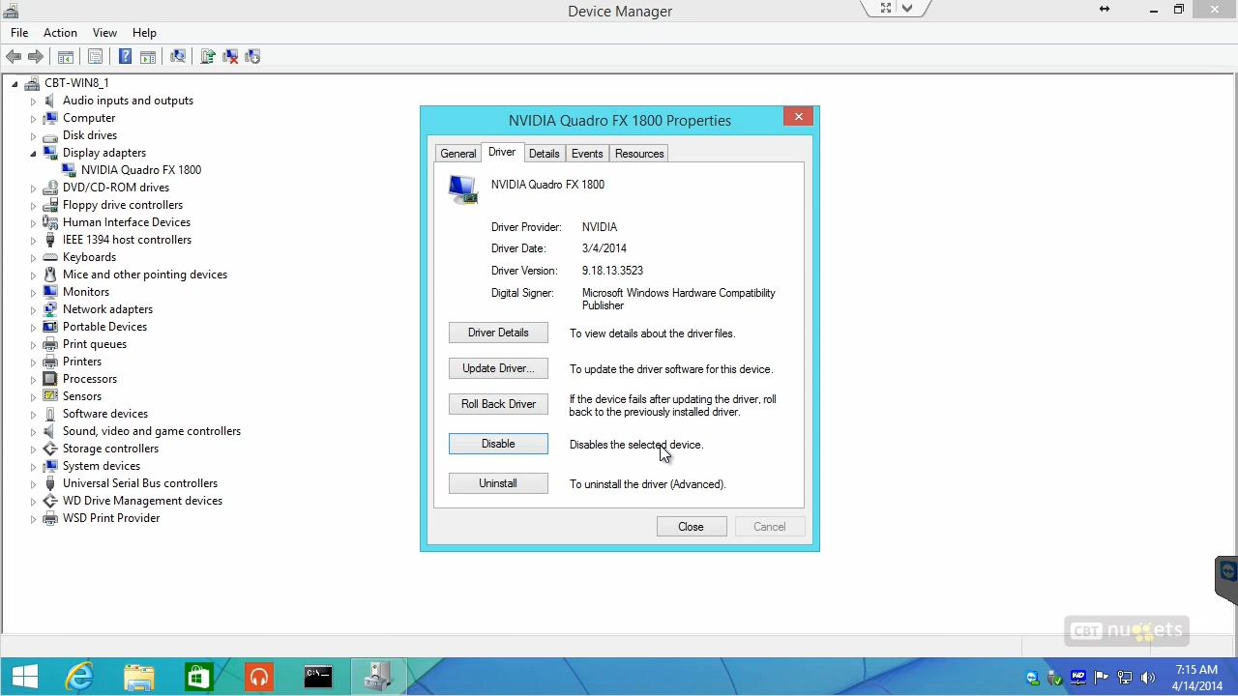Click the Disable button

pyautogui.click(x=498, y=444)
